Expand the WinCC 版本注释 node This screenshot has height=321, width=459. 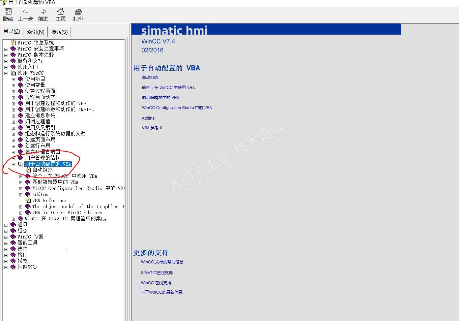click(x=6, y=55)
